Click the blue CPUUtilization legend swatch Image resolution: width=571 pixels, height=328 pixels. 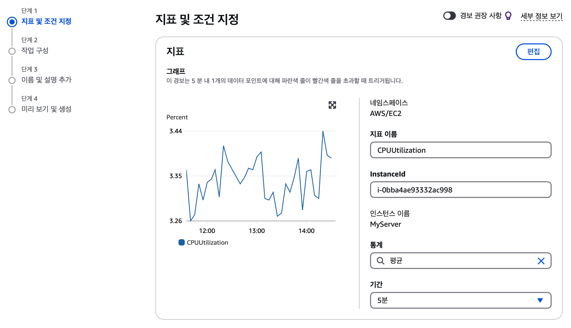coord(181,242)
